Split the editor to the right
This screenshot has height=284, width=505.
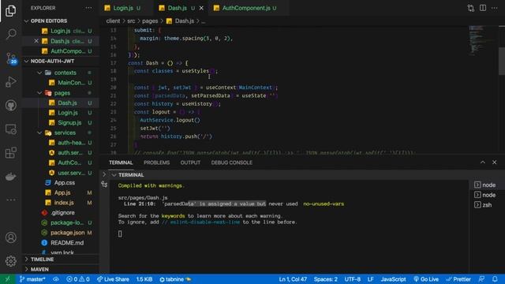[483, 8]
